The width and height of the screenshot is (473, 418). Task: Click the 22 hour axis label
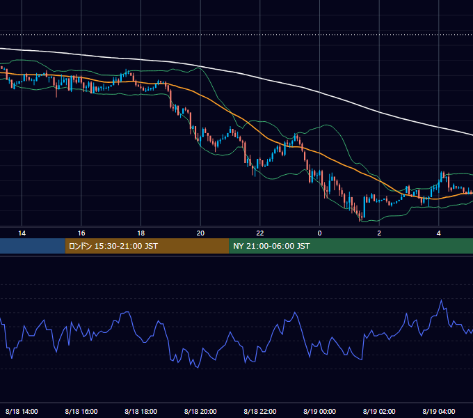pos(260,233)
